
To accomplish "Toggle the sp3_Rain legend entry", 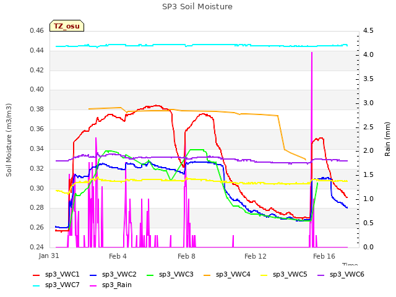I will click(111, 285).
